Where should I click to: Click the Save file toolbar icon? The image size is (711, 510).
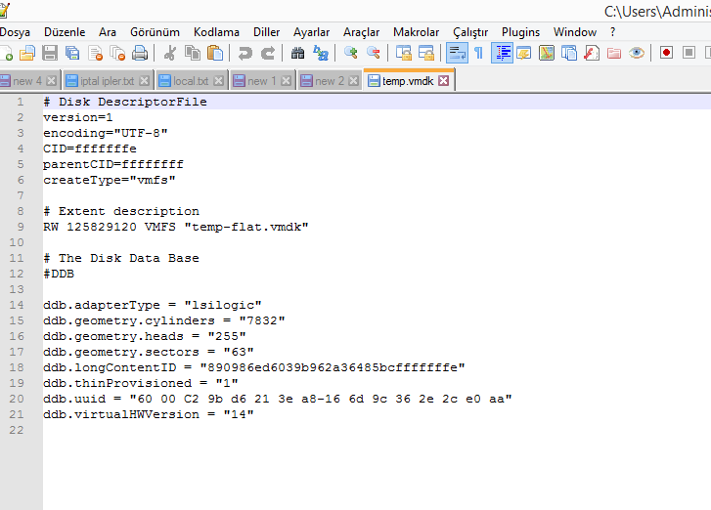tap(50, 53)
